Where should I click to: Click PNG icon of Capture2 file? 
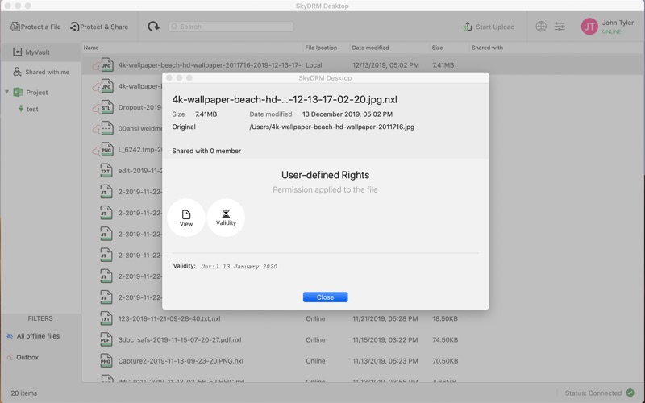[106, 361]
